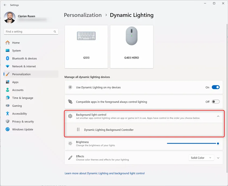
Task: Turn off Use Dynamic Lighting on my devices
Action: (216, 87)
